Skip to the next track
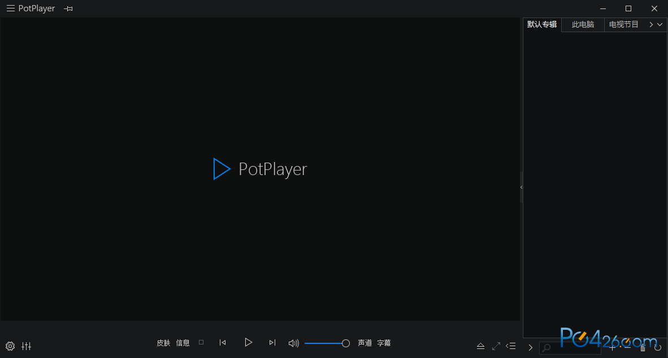 coord(272,343)
